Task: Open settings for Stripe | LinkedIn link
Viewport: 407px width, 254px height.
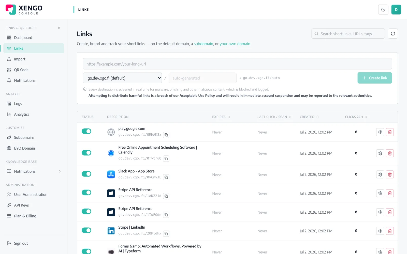Action: click(x=380, y=231)
